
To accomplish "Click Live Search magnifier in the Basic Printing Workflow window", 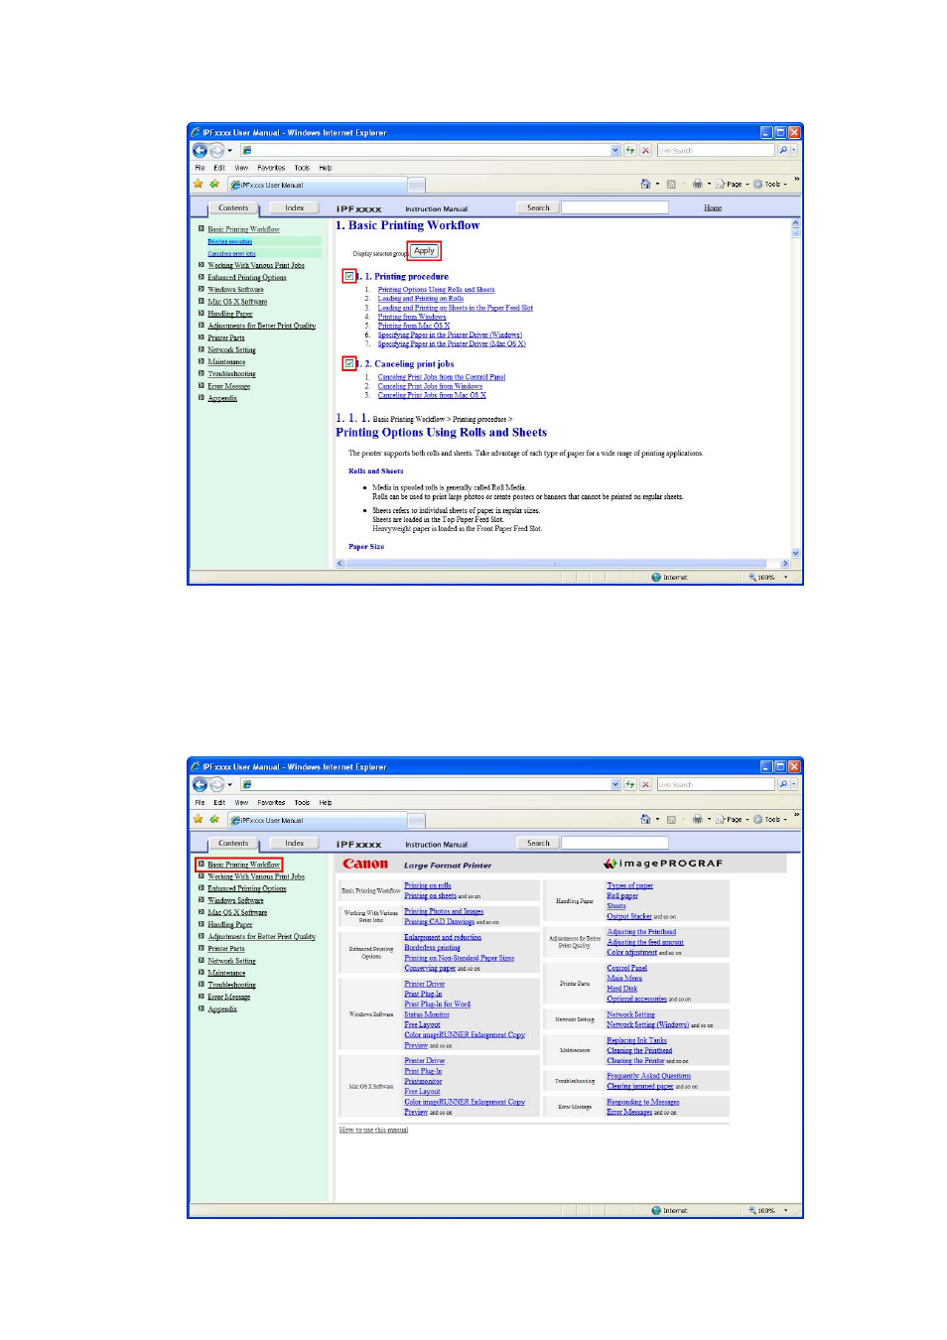I will click(783, 150).
